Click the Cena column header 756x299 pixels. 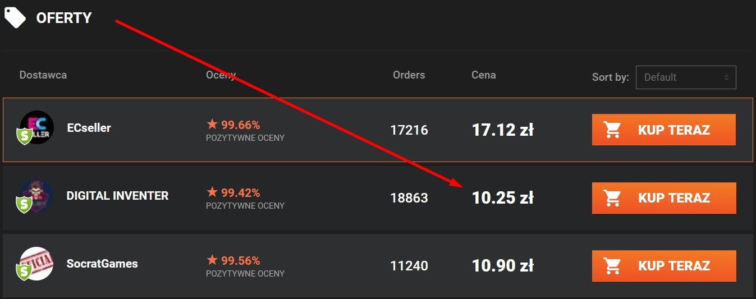click(483, 75)
